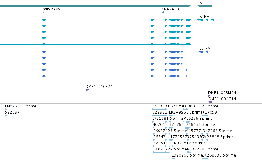Click the mir-2489 feature arrow
Viewport: 262px width, 160px height.
tap(44, 12)
